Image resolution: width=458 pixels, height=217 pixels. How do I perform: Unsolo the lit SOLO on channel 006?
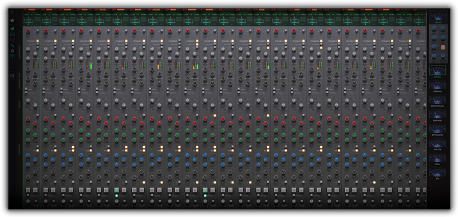(117, 190)
